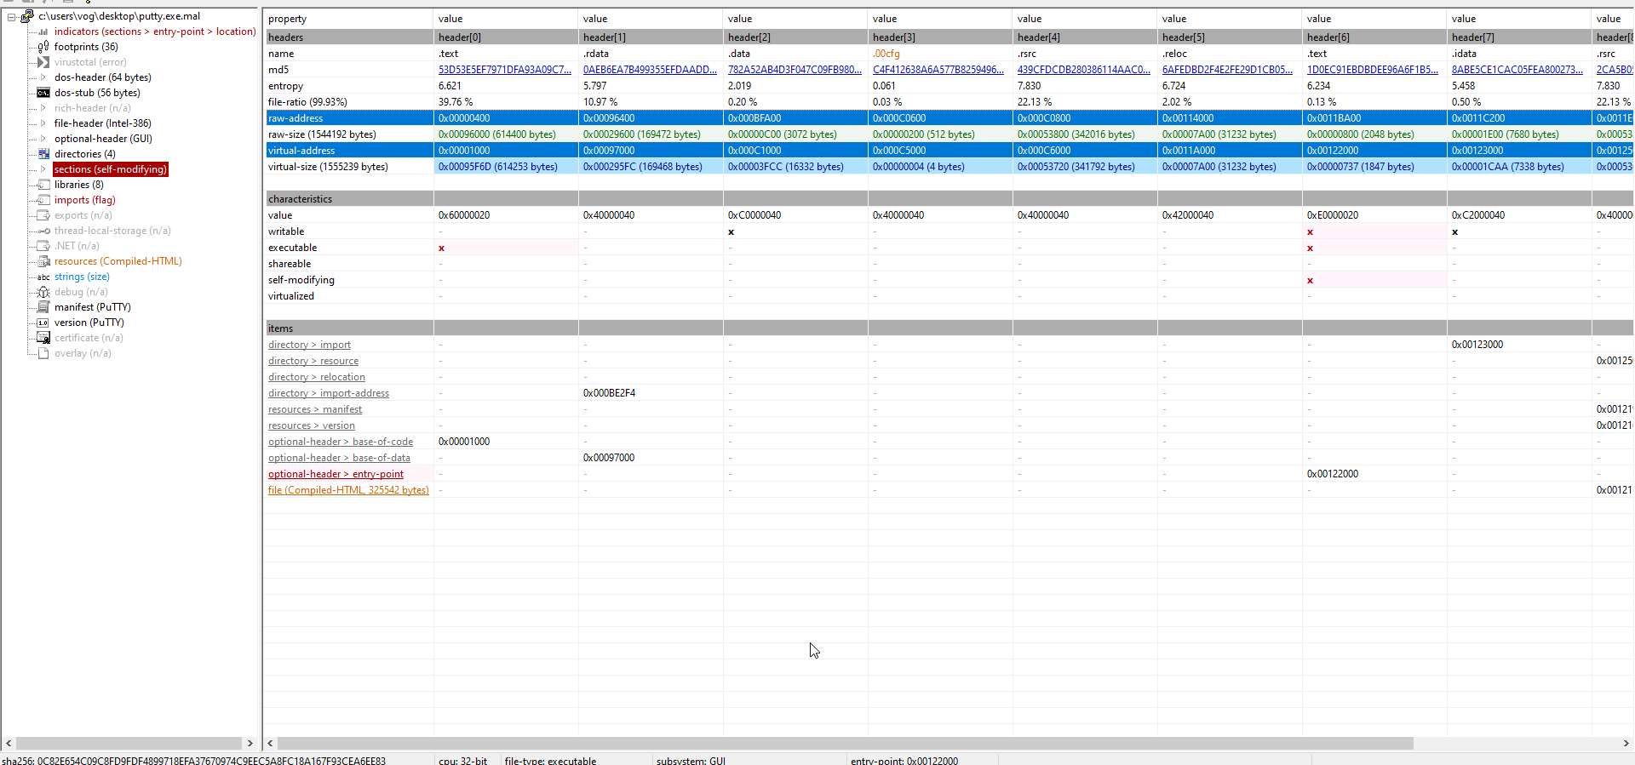The width and height of the screenshot is (1635, 765).
Task: Expand the dos-header node
Action: [x=43, y=77]
